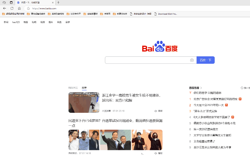Click hot badge next to 北京广告协会 item

[x=240, y=99]
